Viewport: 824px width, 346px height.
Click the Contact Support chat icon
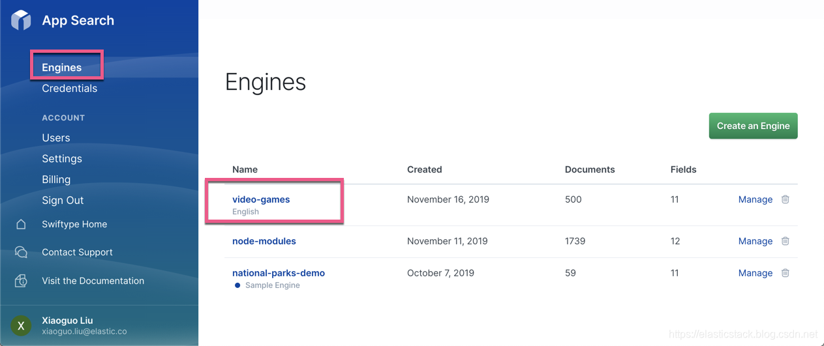(21, 252)
